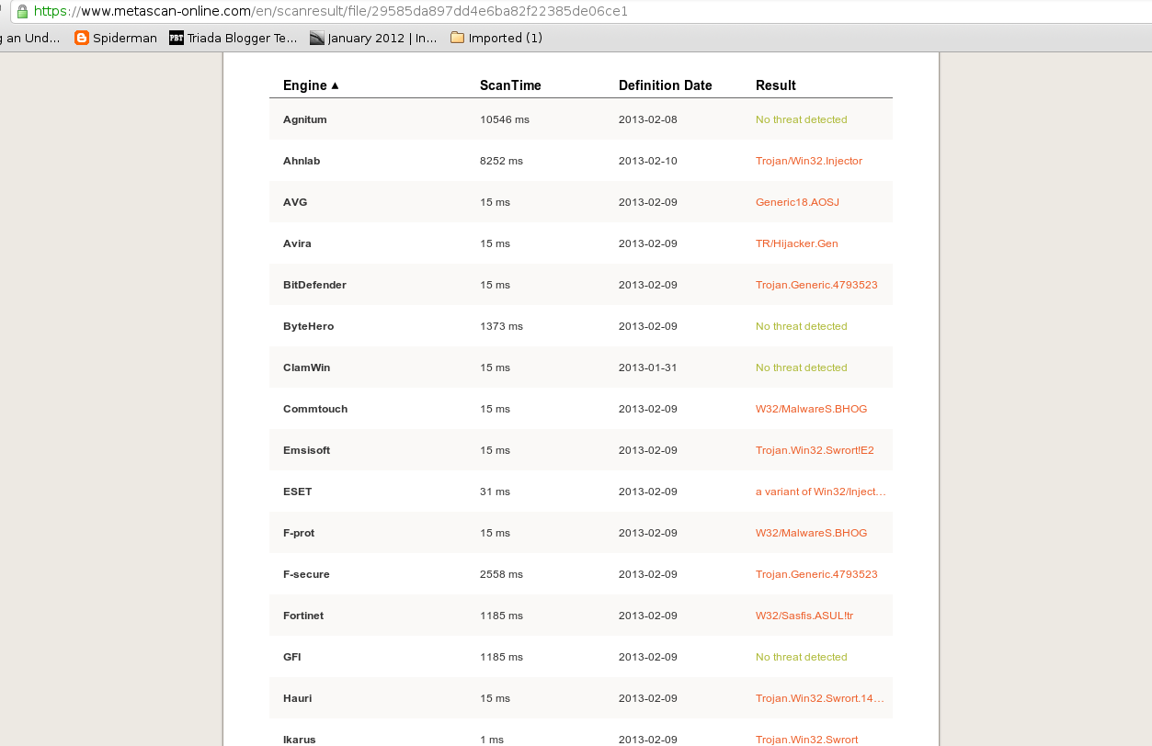This screenshot has height=746, width=1152.
Task: Open the Imported (1) bookmarks folder icon
Action: click(x=457, y=38)
